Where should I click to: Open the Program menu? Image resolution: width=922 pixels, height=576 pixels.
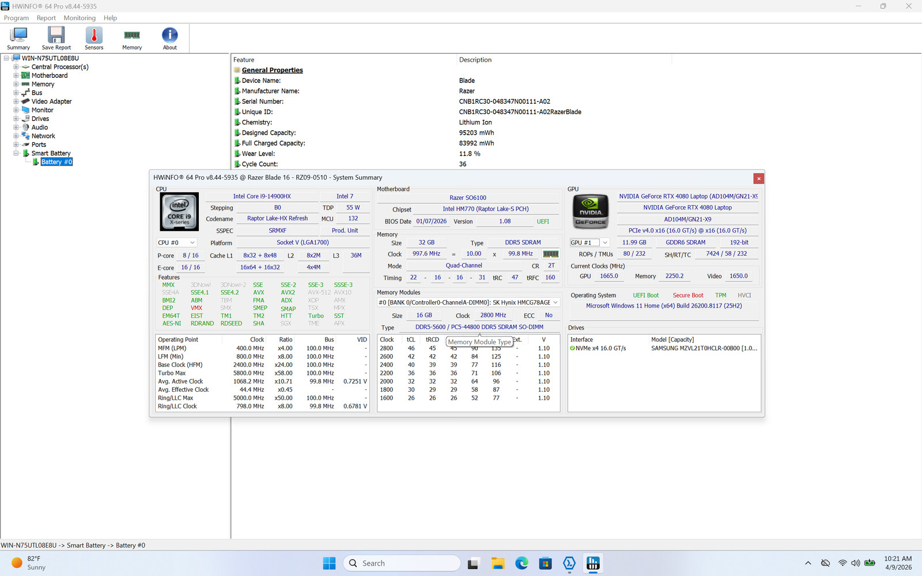tap(16, 18)
